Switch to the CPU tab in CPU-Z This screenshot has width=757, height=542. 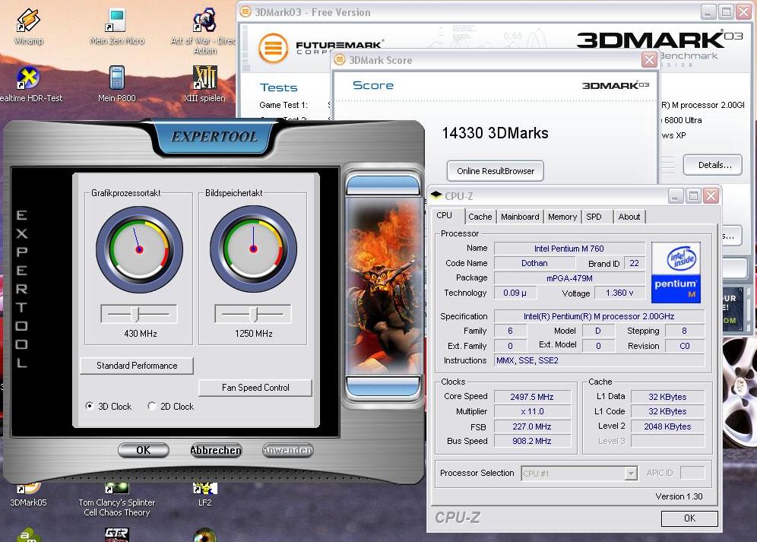pyautogui.click(x=444, y=215)
